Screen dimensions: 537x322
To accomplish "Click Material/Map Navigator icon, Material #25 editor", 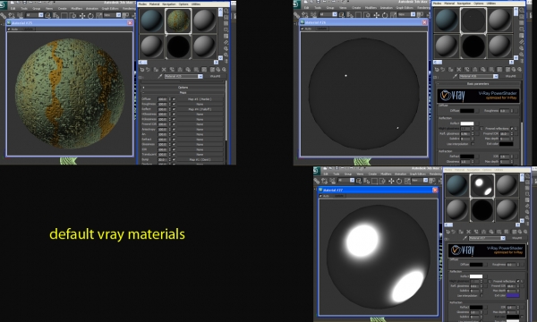I will (226, 61).
